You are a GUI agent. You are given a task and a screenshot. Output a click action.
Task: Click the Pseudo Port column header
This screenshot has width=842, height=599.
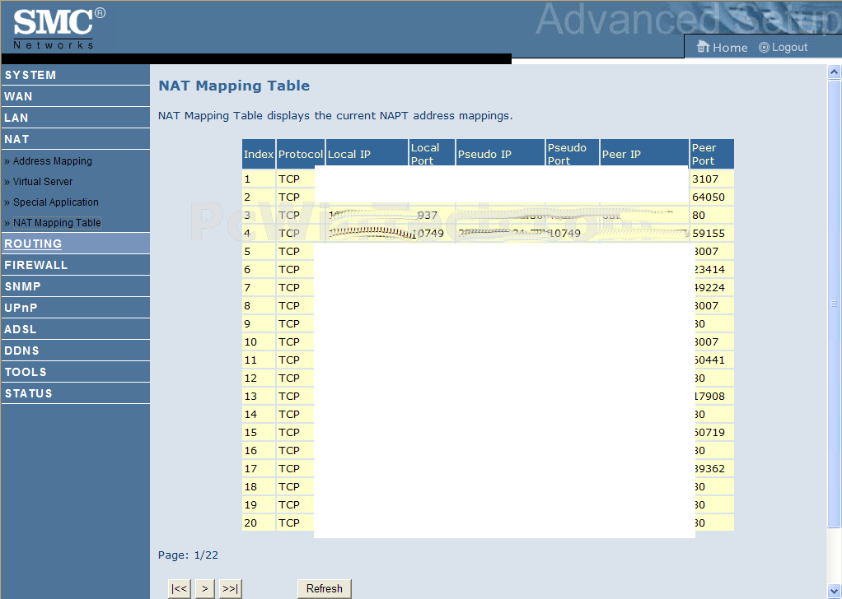[573, 154]
